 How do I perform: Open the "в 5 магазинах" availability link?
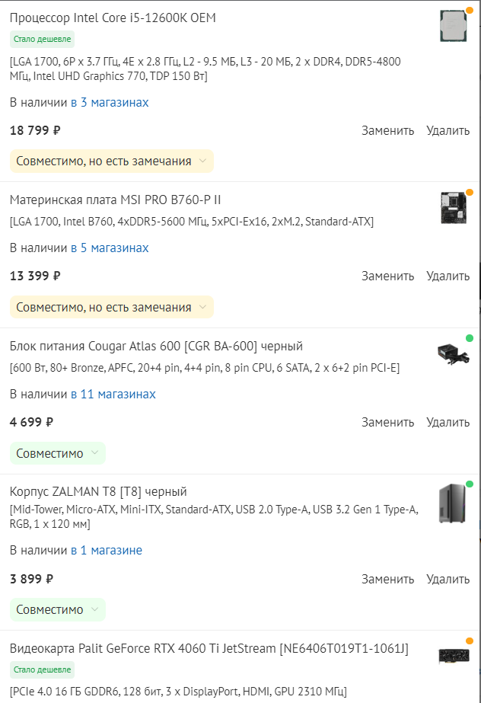110,248
